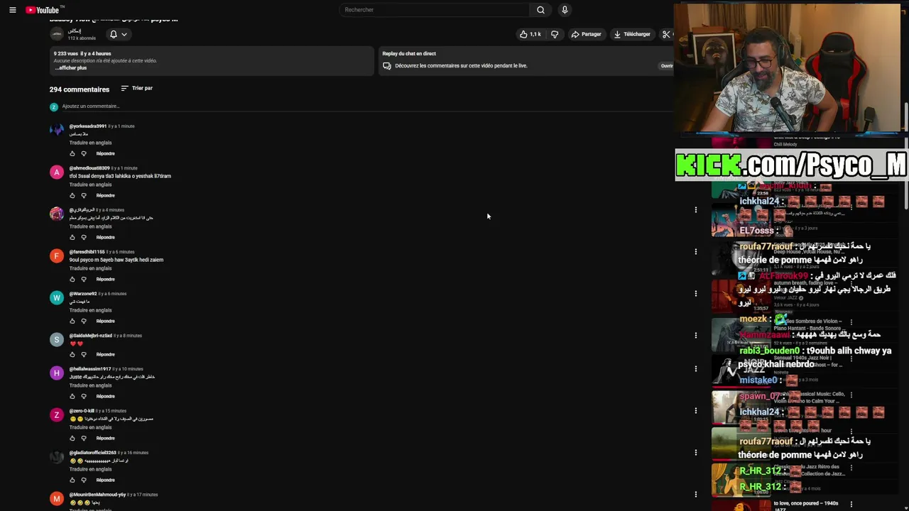Image resolution: width=909 pixels, height=511 pixels.
Task: Dislike @faresdhibi1155's comment
Action: point(83,279)
